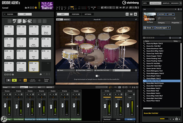This screenshot has height=123, width=183.
Task: Open the results list gear settings
Action: (x=170, y=38)
